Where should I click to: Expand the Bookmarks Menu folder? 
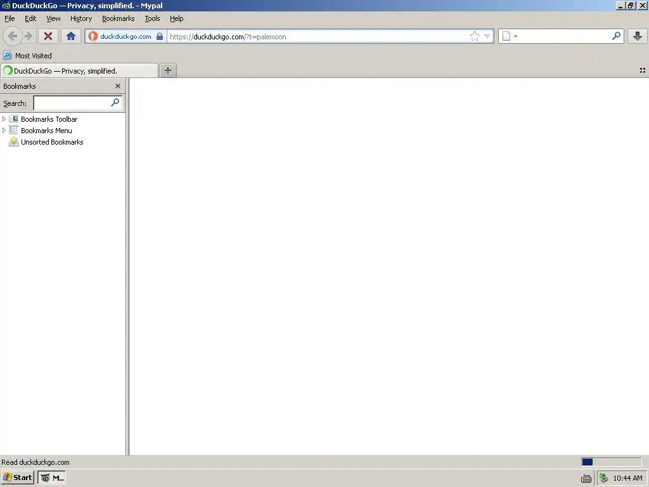4,131
